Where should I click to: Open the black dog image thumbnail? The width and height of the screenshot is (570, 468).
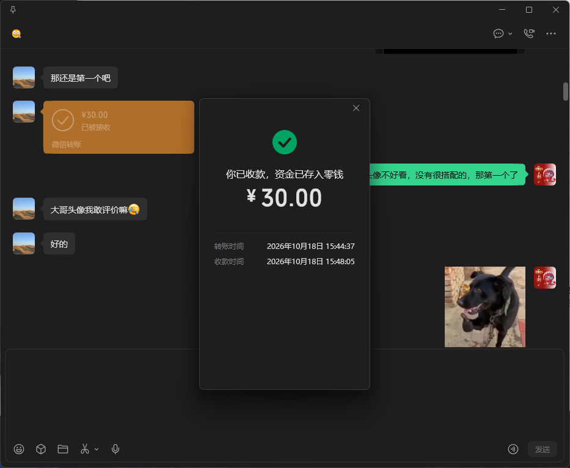485,307
